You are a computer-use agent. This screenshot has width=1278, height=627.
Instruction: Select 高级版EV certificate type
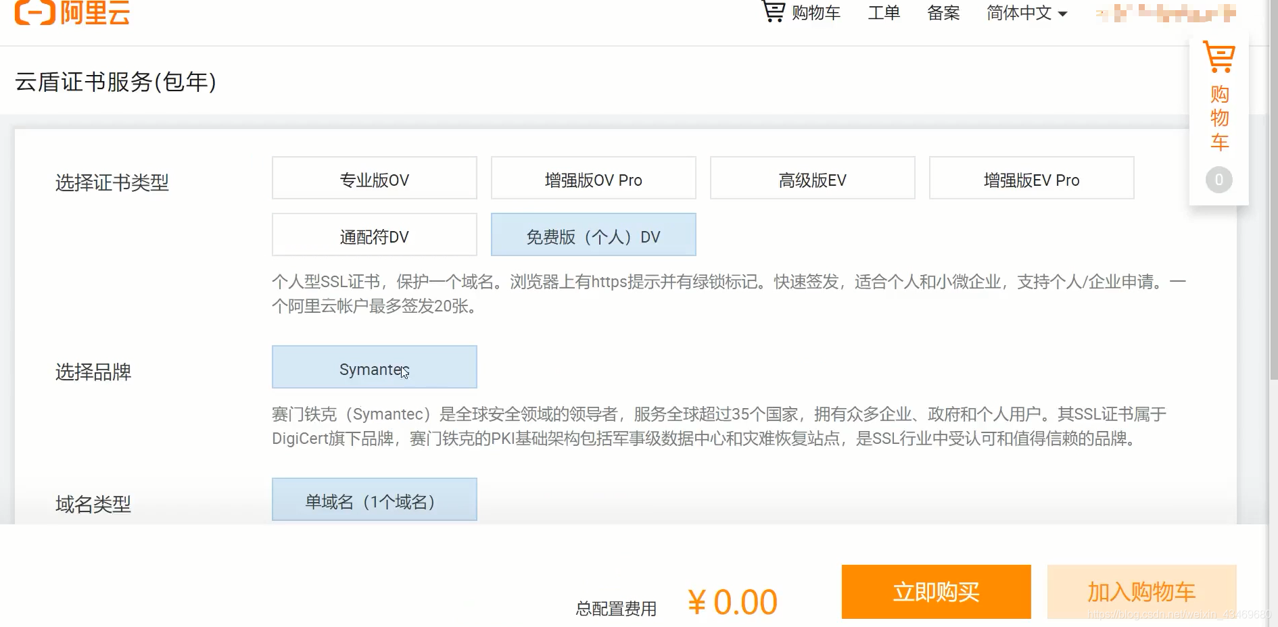[x=813, y=178]
